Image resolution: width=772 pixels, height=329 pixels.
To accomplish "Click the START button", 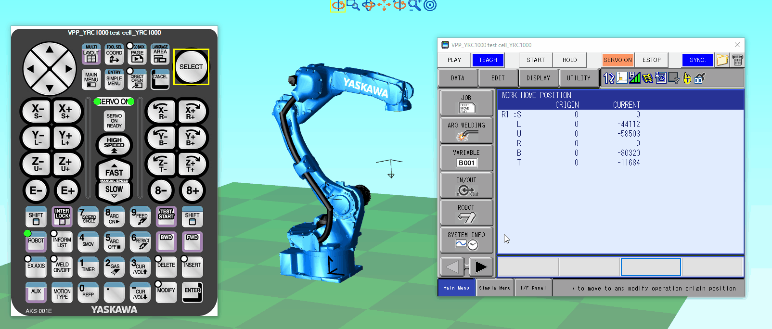I will (536, 60).
